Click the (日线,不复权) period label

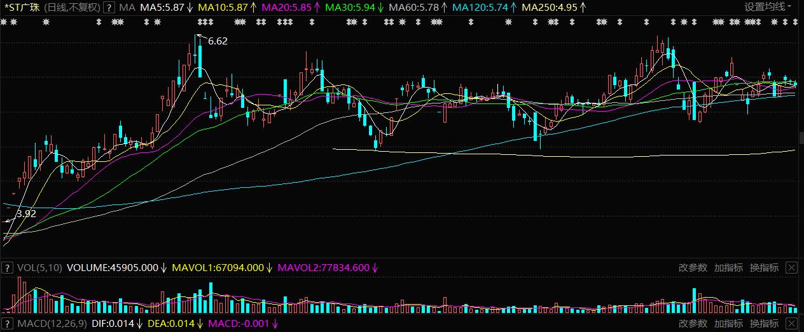[72, 8]
